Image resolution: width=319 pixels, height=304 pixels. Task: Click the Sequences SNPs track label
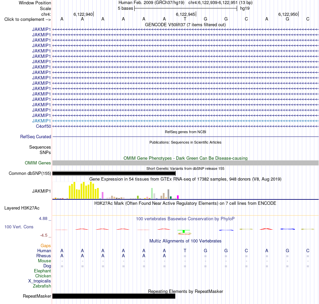coord(40,150)
